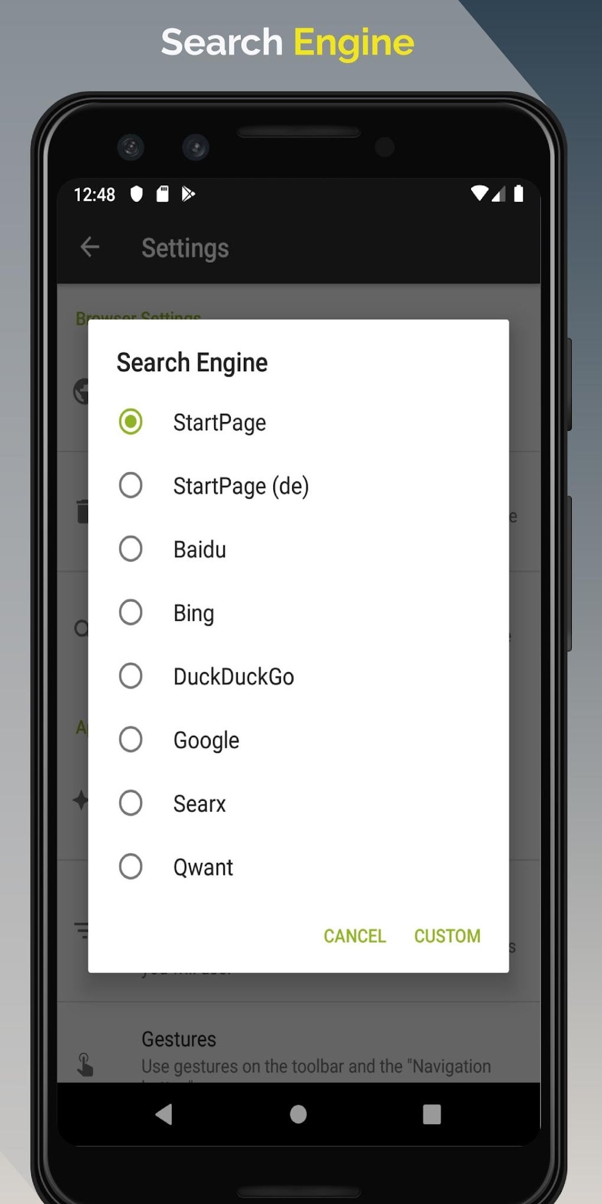Image resolution: width=602 pixels, height=1204 pixels.
Task: Choose StartPage (de) as search engine
Action: pos(130,486)
